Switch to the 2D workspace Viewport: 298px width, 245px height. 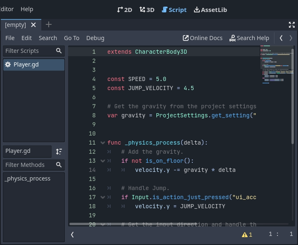click(x=125, y=10)
